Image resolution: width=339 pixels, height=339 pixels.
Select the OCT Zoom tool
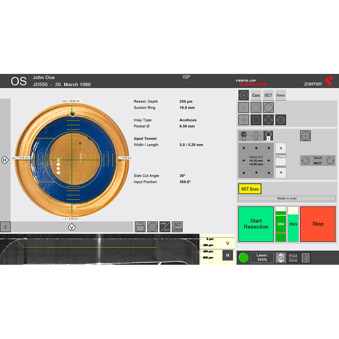(177, 226)
